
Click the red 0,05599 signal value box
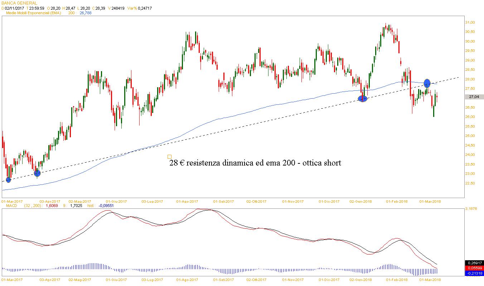(x=474, y=268)
